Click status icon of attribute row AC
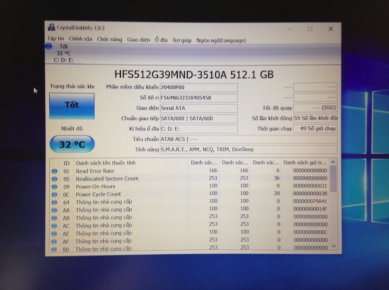The height and width of the screenshot is (290, 389). [x=54, y=226]
